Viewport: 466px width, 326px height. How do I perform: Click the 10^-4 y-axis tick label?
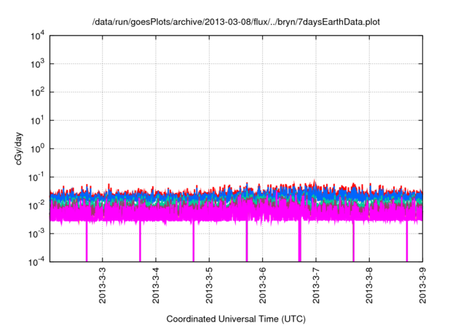(36, 262)
